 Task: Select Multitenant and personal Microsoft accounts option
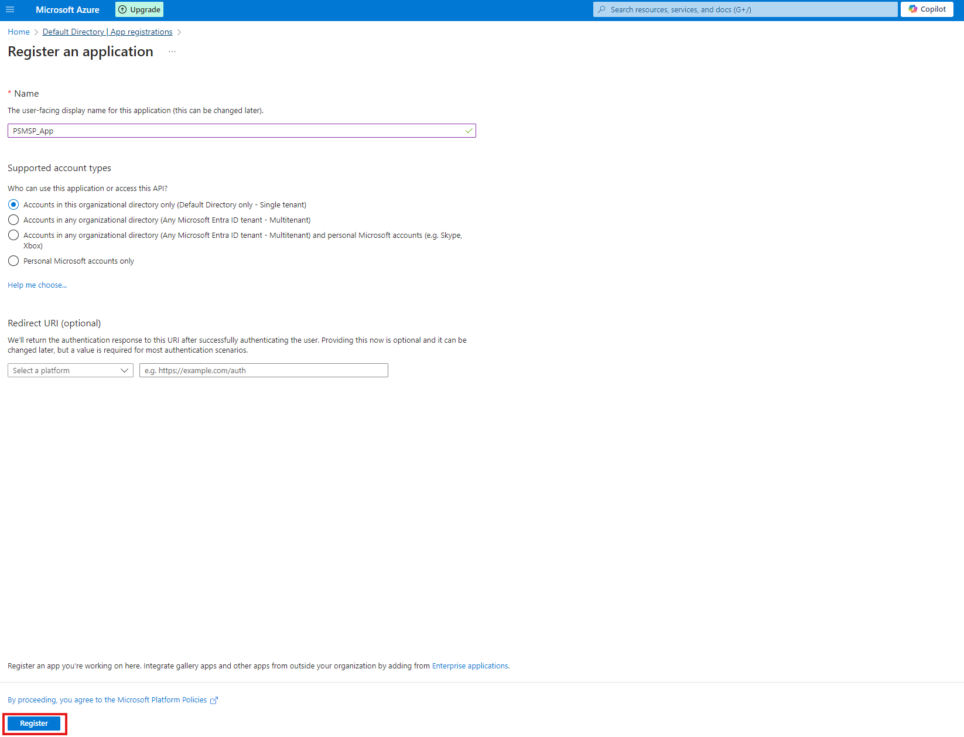coord(13,235)
